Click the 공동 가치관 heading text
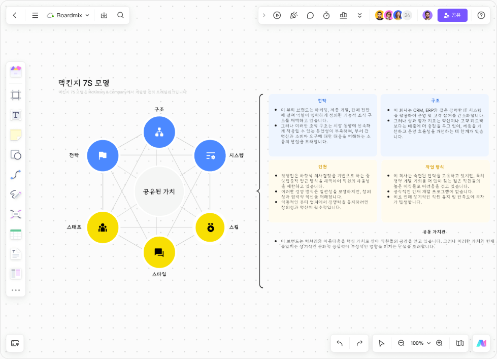 434,232
